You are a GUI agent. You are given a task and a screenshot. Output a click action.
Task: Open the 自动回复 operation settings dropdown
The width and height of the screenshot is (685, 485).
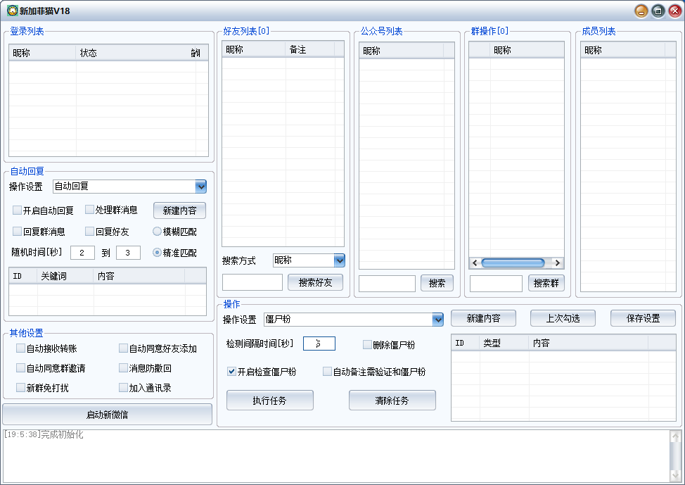coord(200,187)
